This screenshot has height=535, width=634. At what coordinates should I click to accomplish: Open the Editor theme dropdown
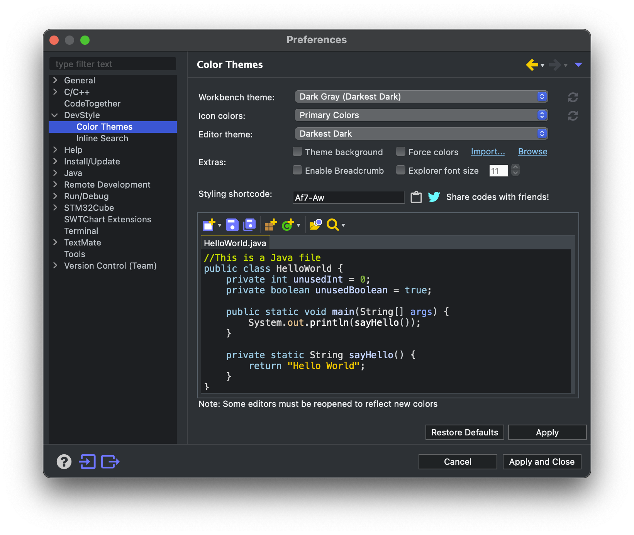pos(422,134)
